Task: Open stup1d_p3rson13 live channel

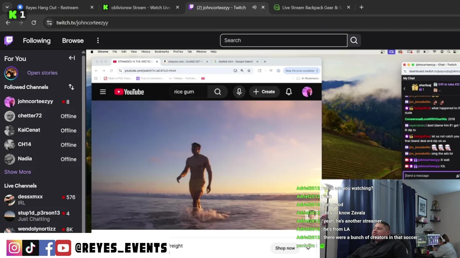Action: (40, 216)
